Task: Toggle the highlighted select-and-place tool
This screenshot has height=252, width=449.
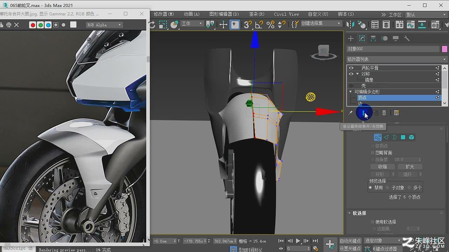Action: (235, 24)
